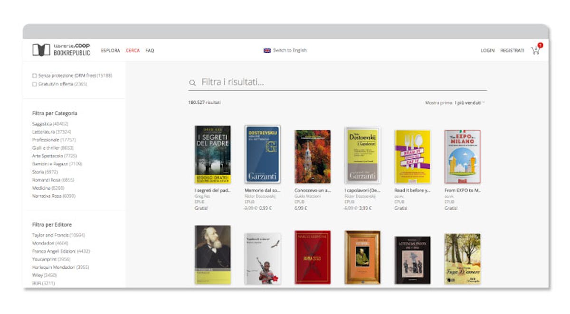570x314 pixels.
Task: Focus the 'Filtra i risultati' search field
Action: [337, 83]
